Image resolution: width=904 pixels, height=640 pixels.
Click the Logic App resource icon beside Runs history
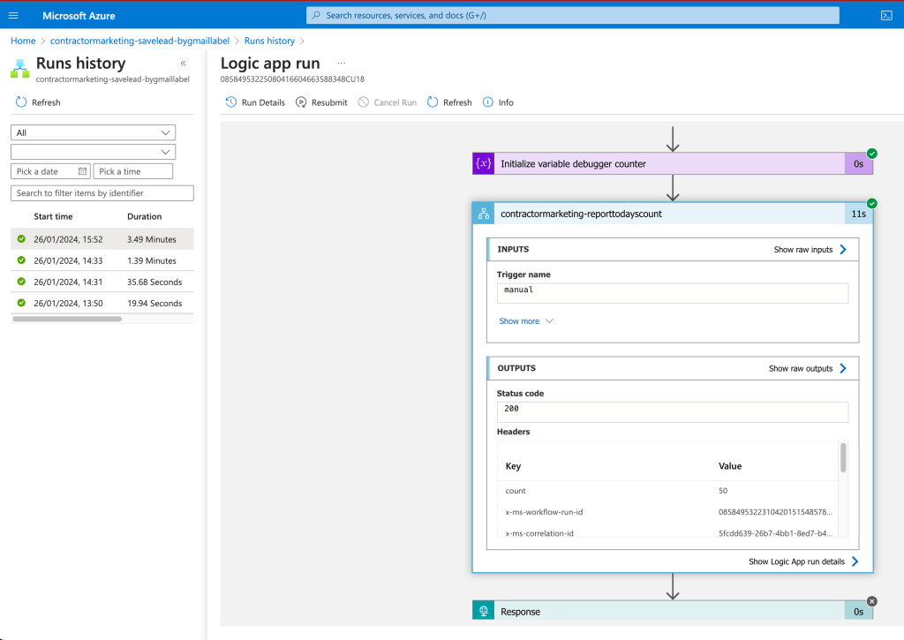click(19, 69)
